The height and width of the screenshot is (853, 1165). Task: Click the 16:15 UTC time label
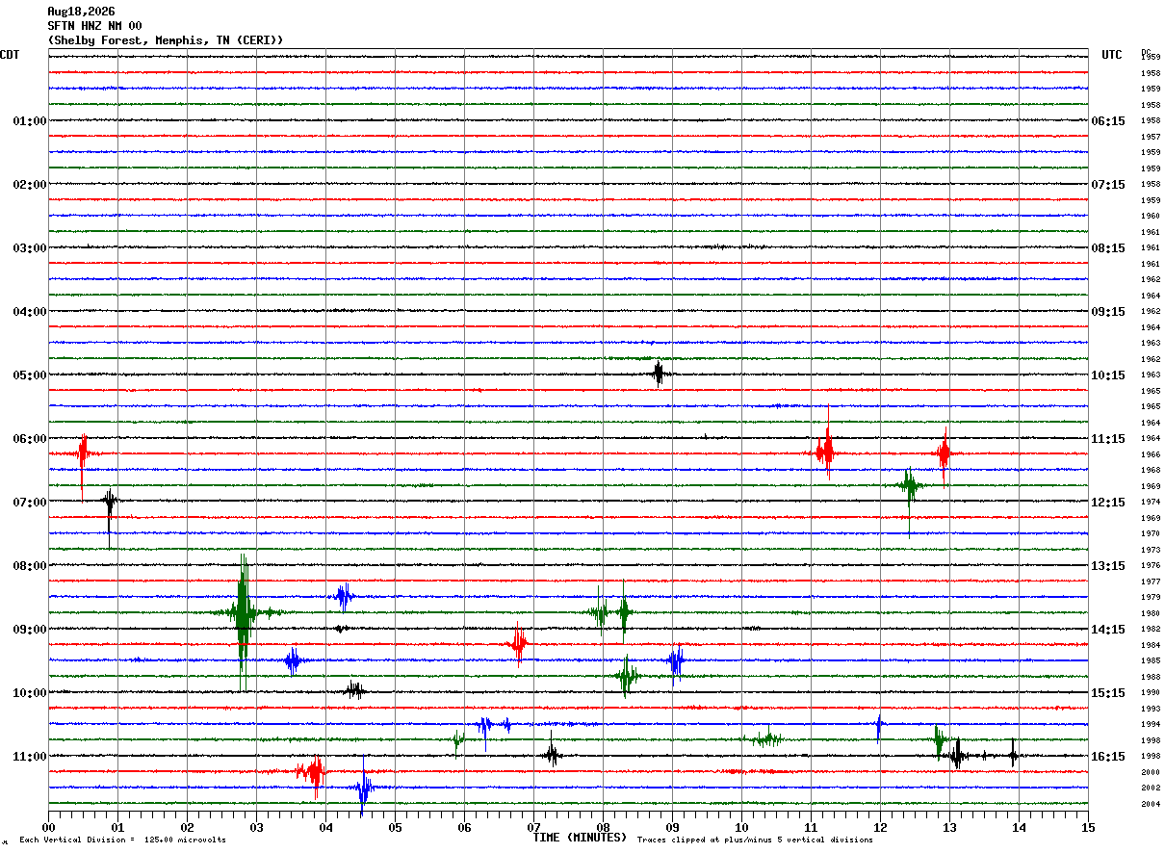(x=1108, y=757)
